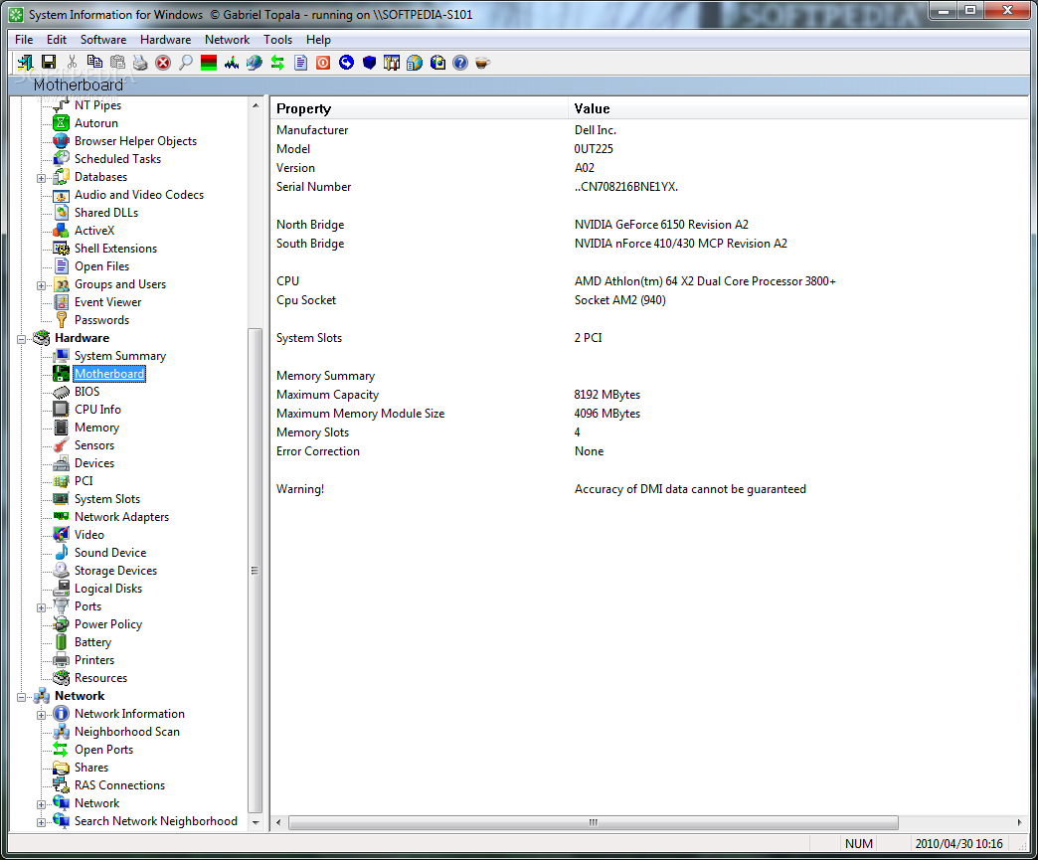The width and height of the screenshot is (1038, 860).
Task: Collapse the Hardware tree section
Action: tap(21, 339)
